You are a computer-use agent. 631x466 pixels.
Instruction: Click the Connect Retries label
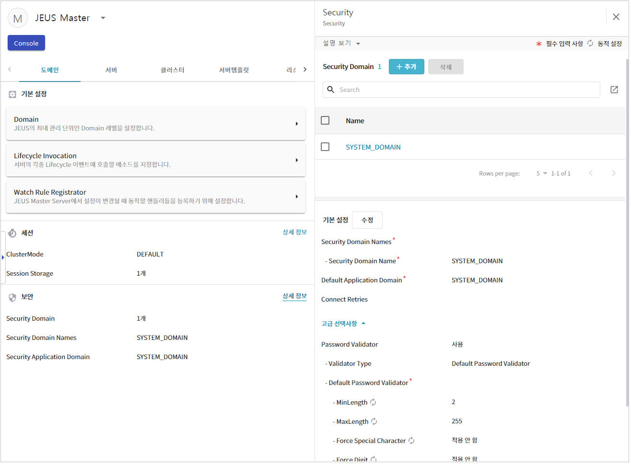[344, 299]
